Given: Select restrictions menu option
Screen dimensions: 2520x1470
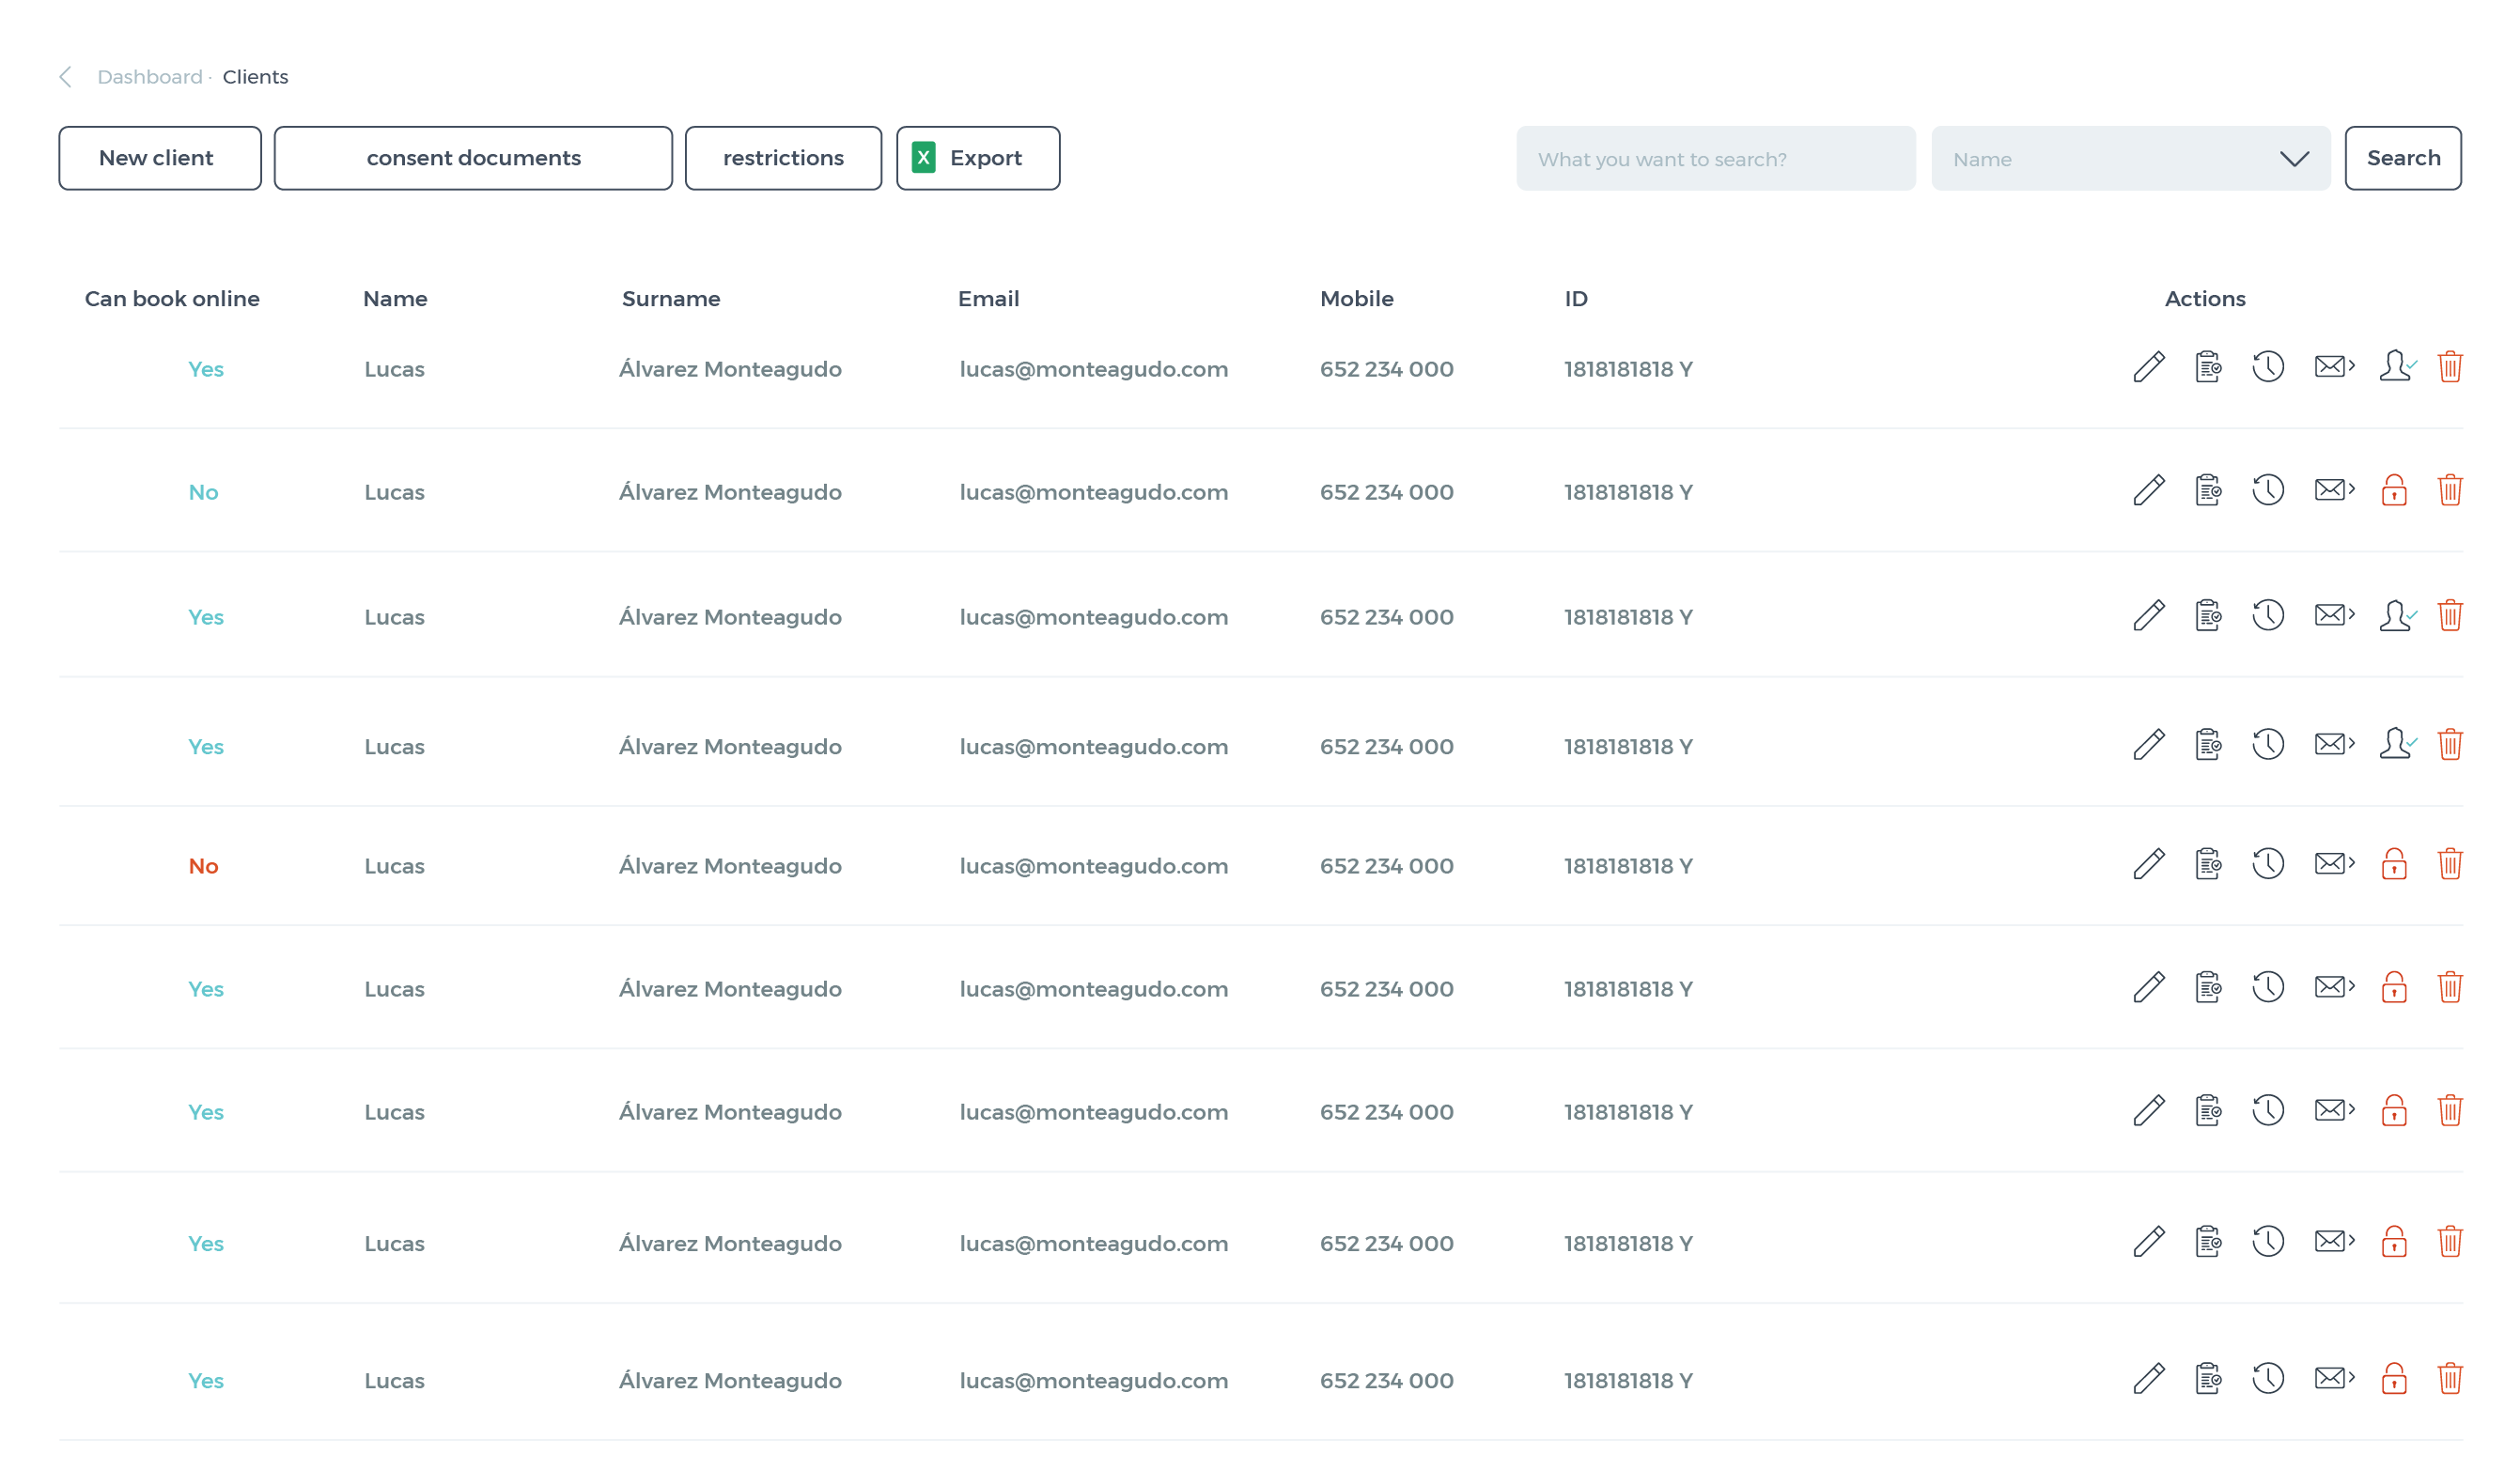Looking at the screenshot, I should 784,158.
